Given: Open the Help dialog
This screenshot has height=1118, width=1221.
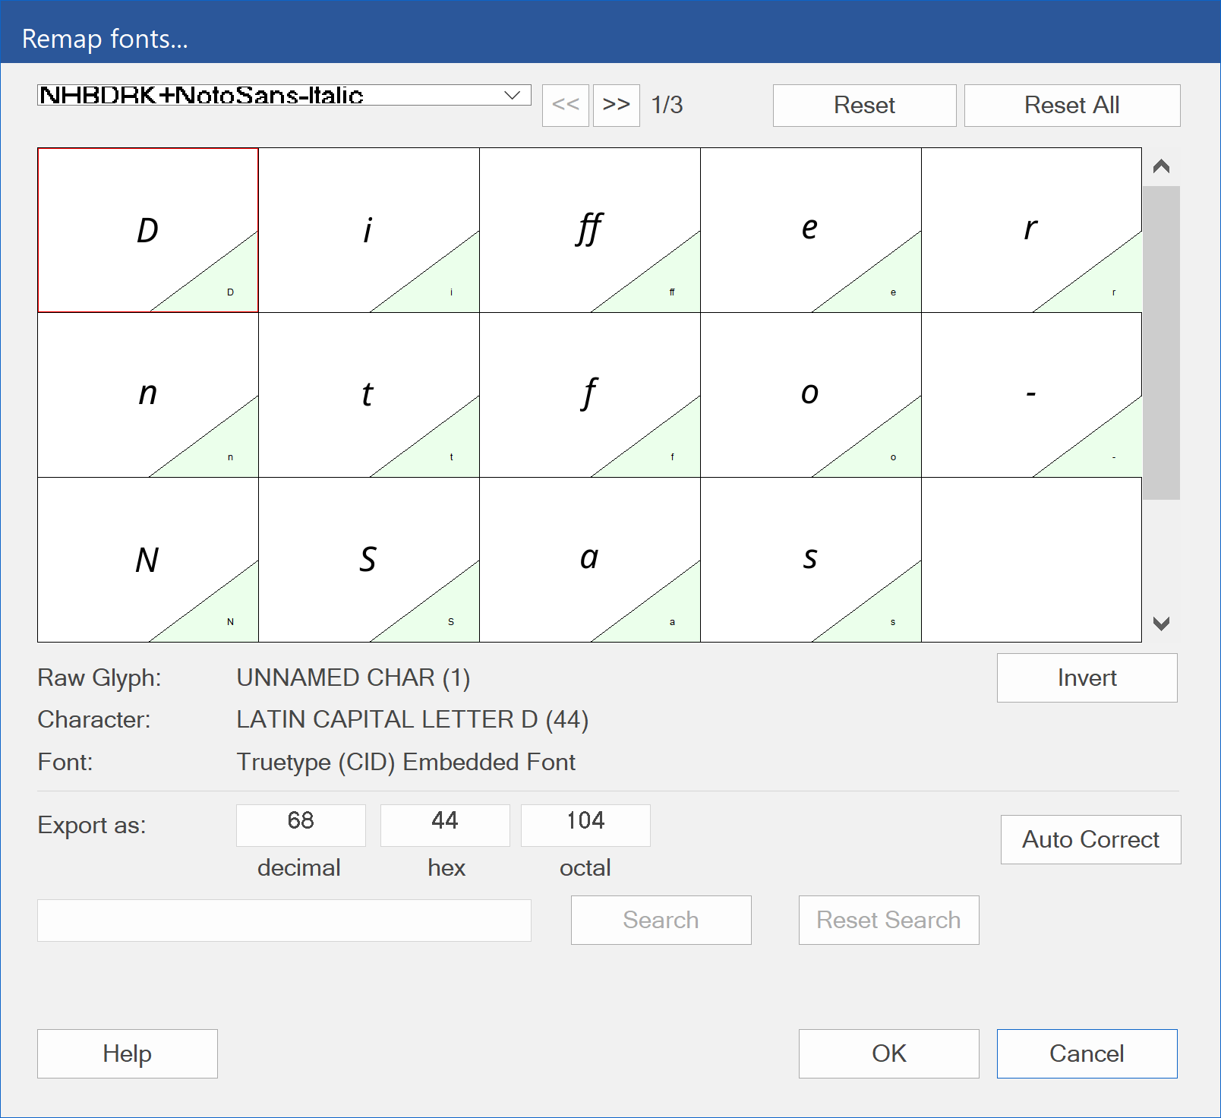Looking at the screenshot, I should [x=127, y=1053].
